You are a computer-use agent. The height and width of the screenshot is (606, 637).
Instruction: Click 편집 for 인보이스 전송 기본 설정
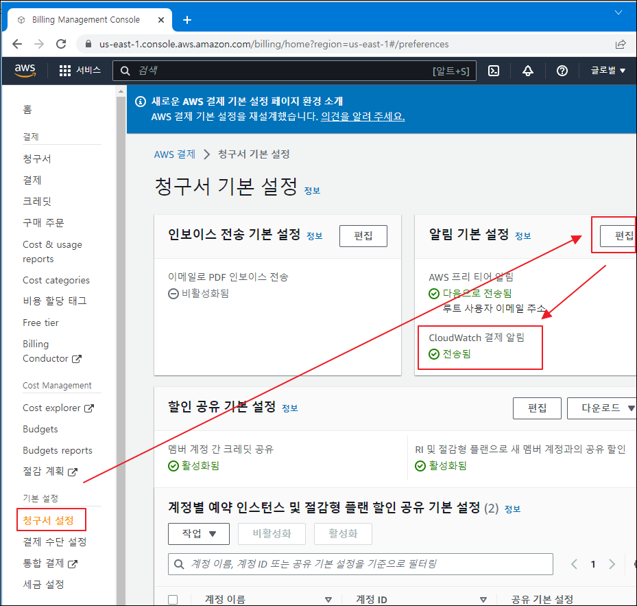coord(363,236)
